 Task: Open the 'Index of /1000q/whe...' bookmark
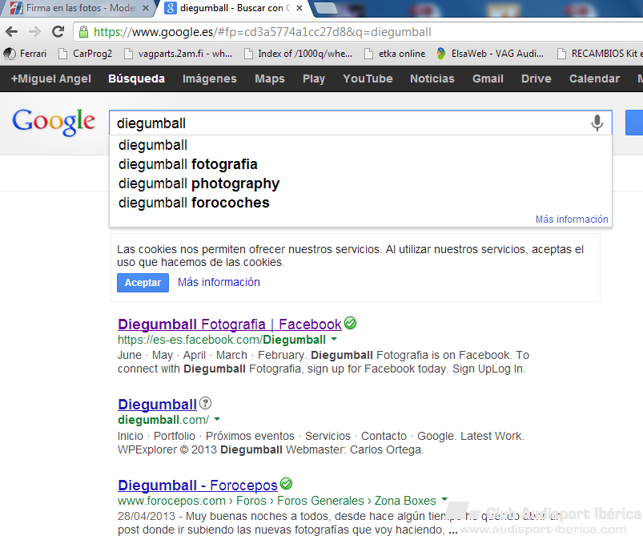[298, 54]
